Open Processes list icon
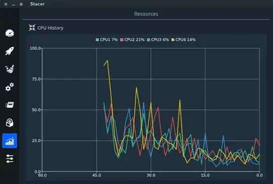The width and height of the screenshot is (273, 184). pyautogui.click(x=10, y=105)
